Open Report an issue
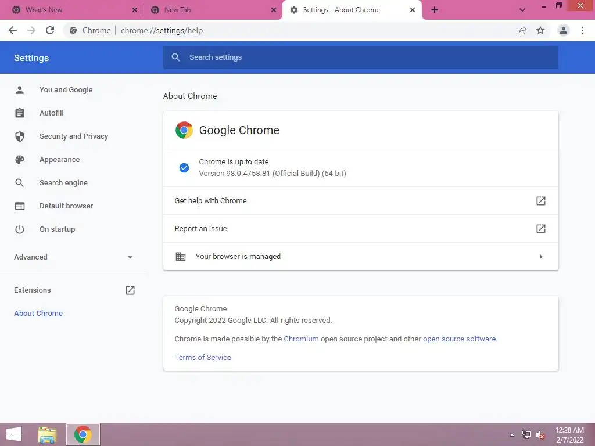This screenshot has width=595, height=446. [360, 229]
